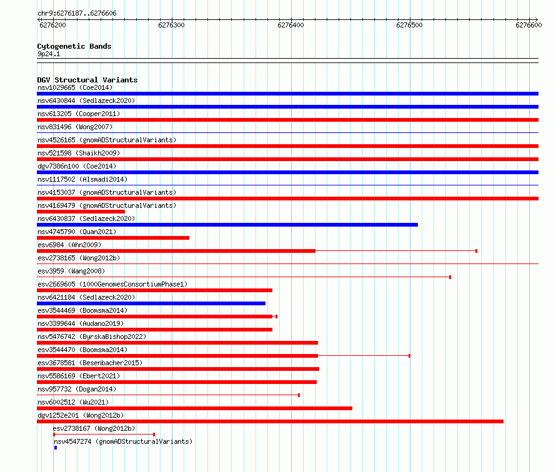Image resolution: width=556 pixels, height=472 pixels.
Task: Click the nsv6430837 (Sedlazeck2020) label
Action: [86, 219]
